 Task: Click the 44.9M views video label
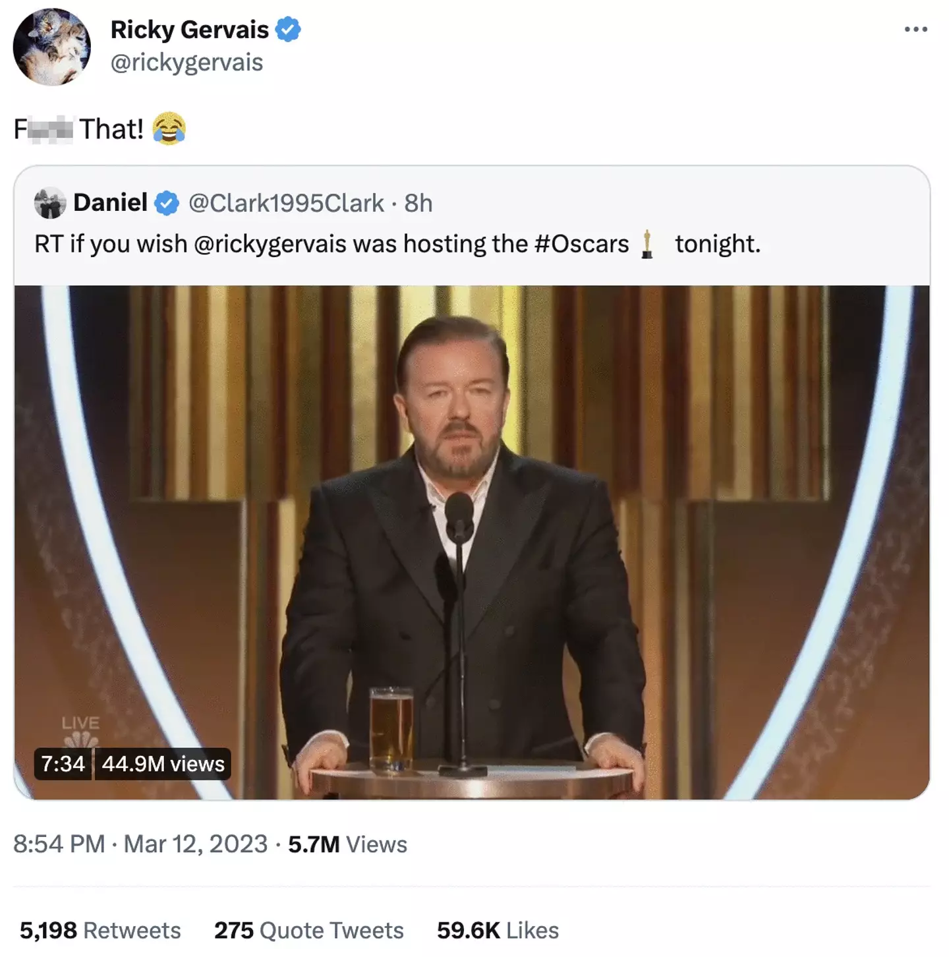163,763
